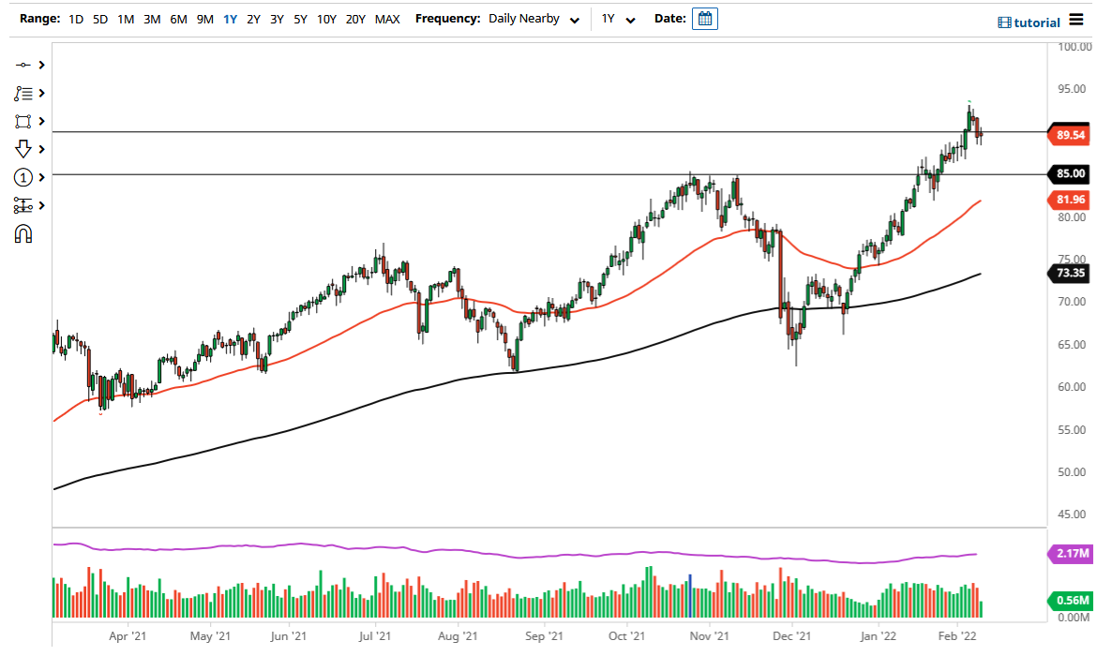The image size is (1097, 656).
Task: Select the 6M range option
Action: [178, 18]
